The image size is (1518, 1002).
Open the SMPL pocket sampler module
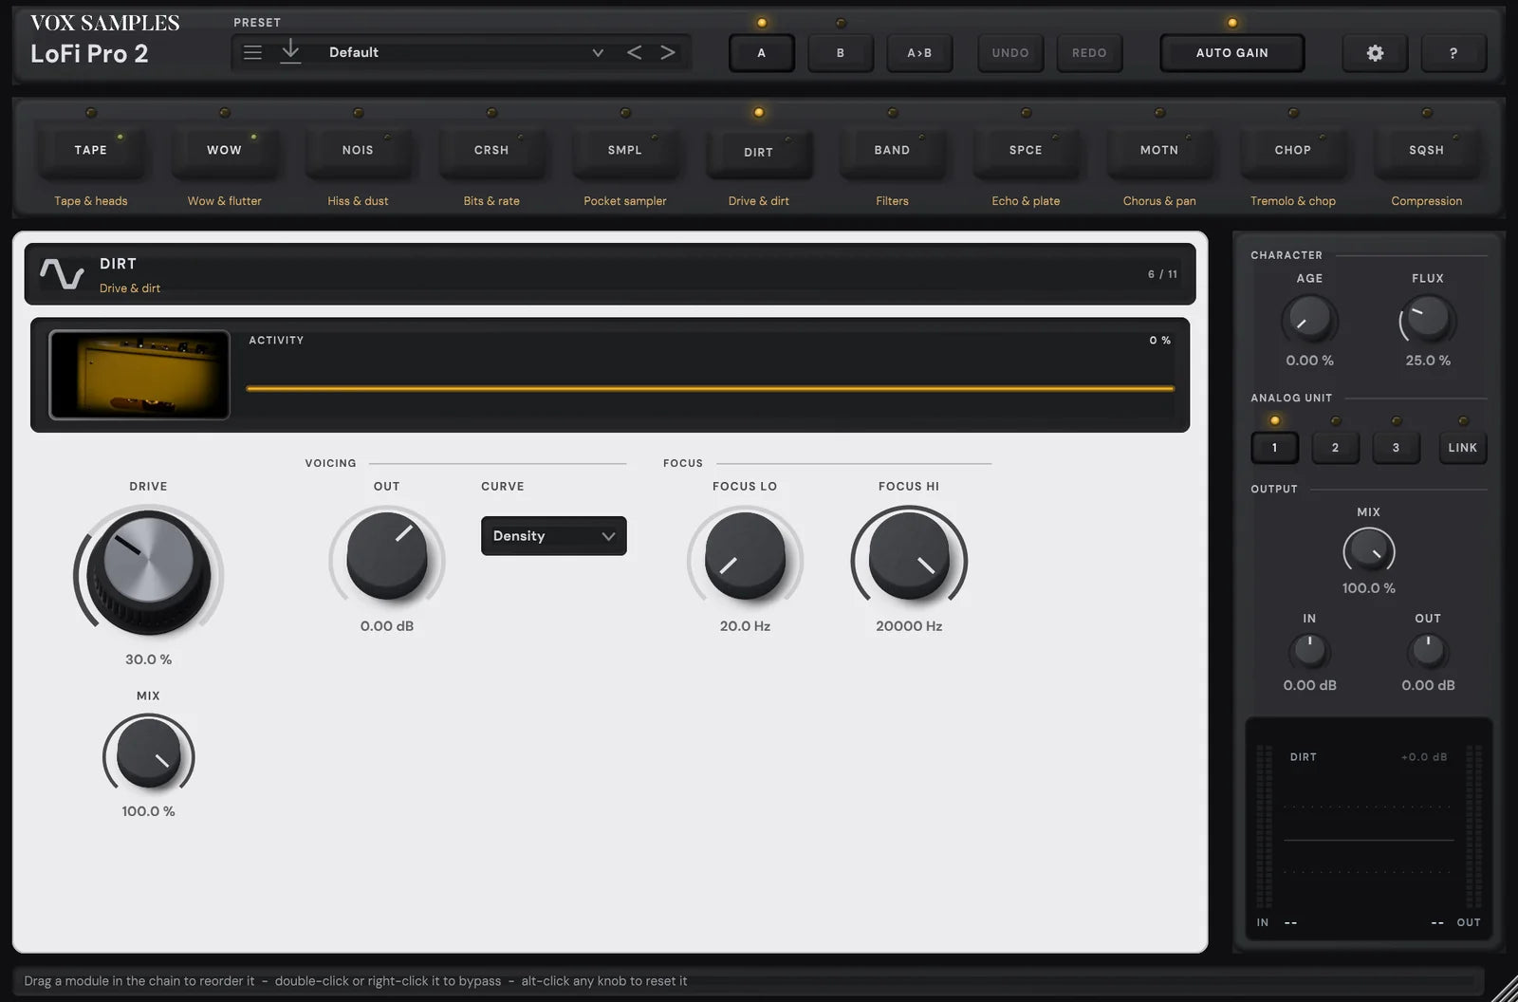pyautogui.click(x=625, y=152)
